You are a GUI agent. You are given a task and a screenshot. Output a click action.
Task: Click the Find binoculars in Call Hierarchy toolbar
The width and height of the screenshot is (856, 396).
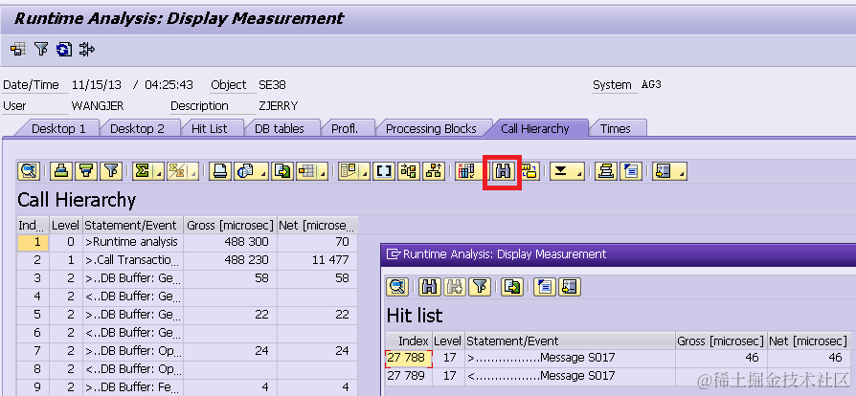pos(503,171)
